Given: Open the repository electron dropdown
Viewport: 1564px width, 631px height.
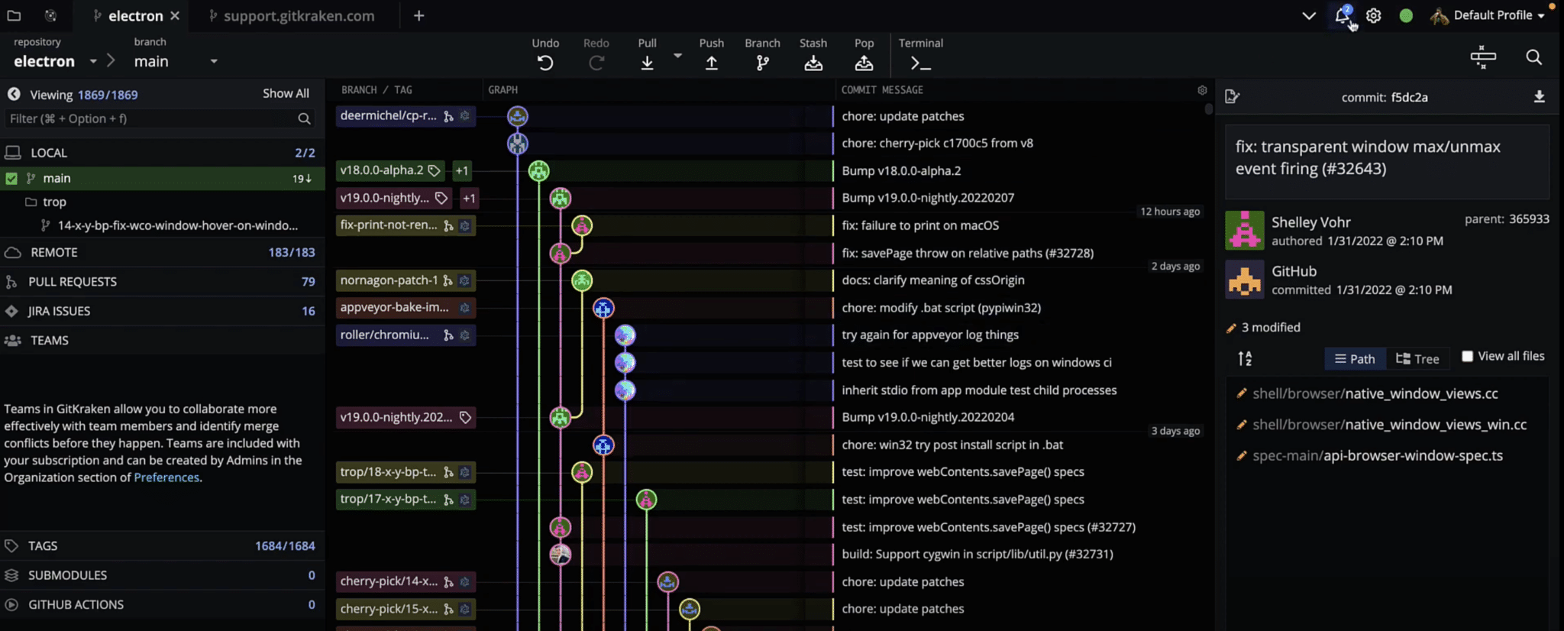Looking at the screenshot, I should (93, 61).
